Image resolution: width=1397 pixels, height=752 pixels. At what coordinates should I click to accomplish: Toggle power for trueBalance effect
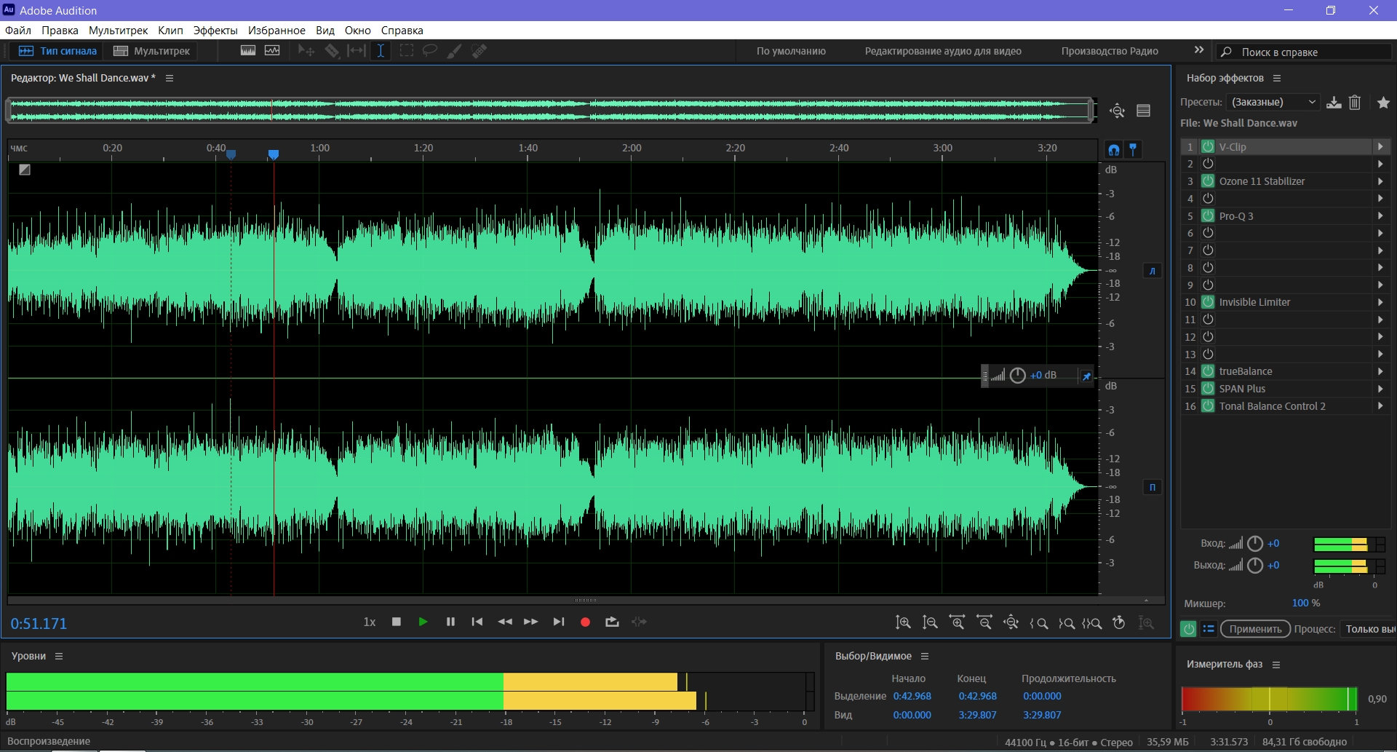pyautogui.click(x=1208, y=371)
